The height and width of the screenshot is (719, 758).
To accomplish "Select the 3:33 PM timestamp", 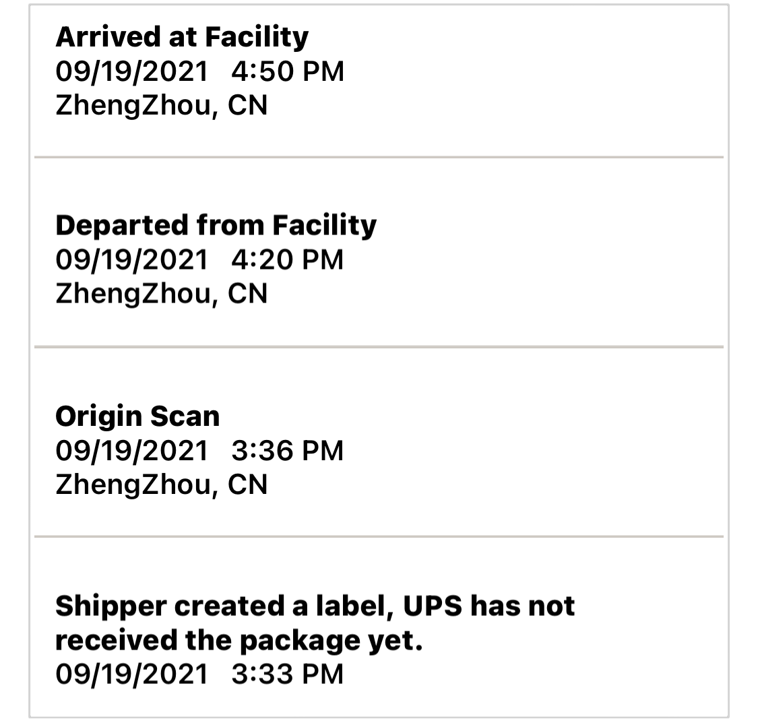I will (x=288, y=674).
